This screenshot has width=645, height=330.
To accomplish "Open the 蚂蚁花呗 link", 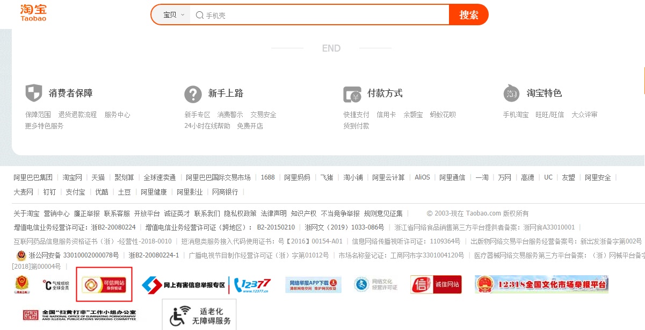I will pyautogui.click(x=443, y=115).
